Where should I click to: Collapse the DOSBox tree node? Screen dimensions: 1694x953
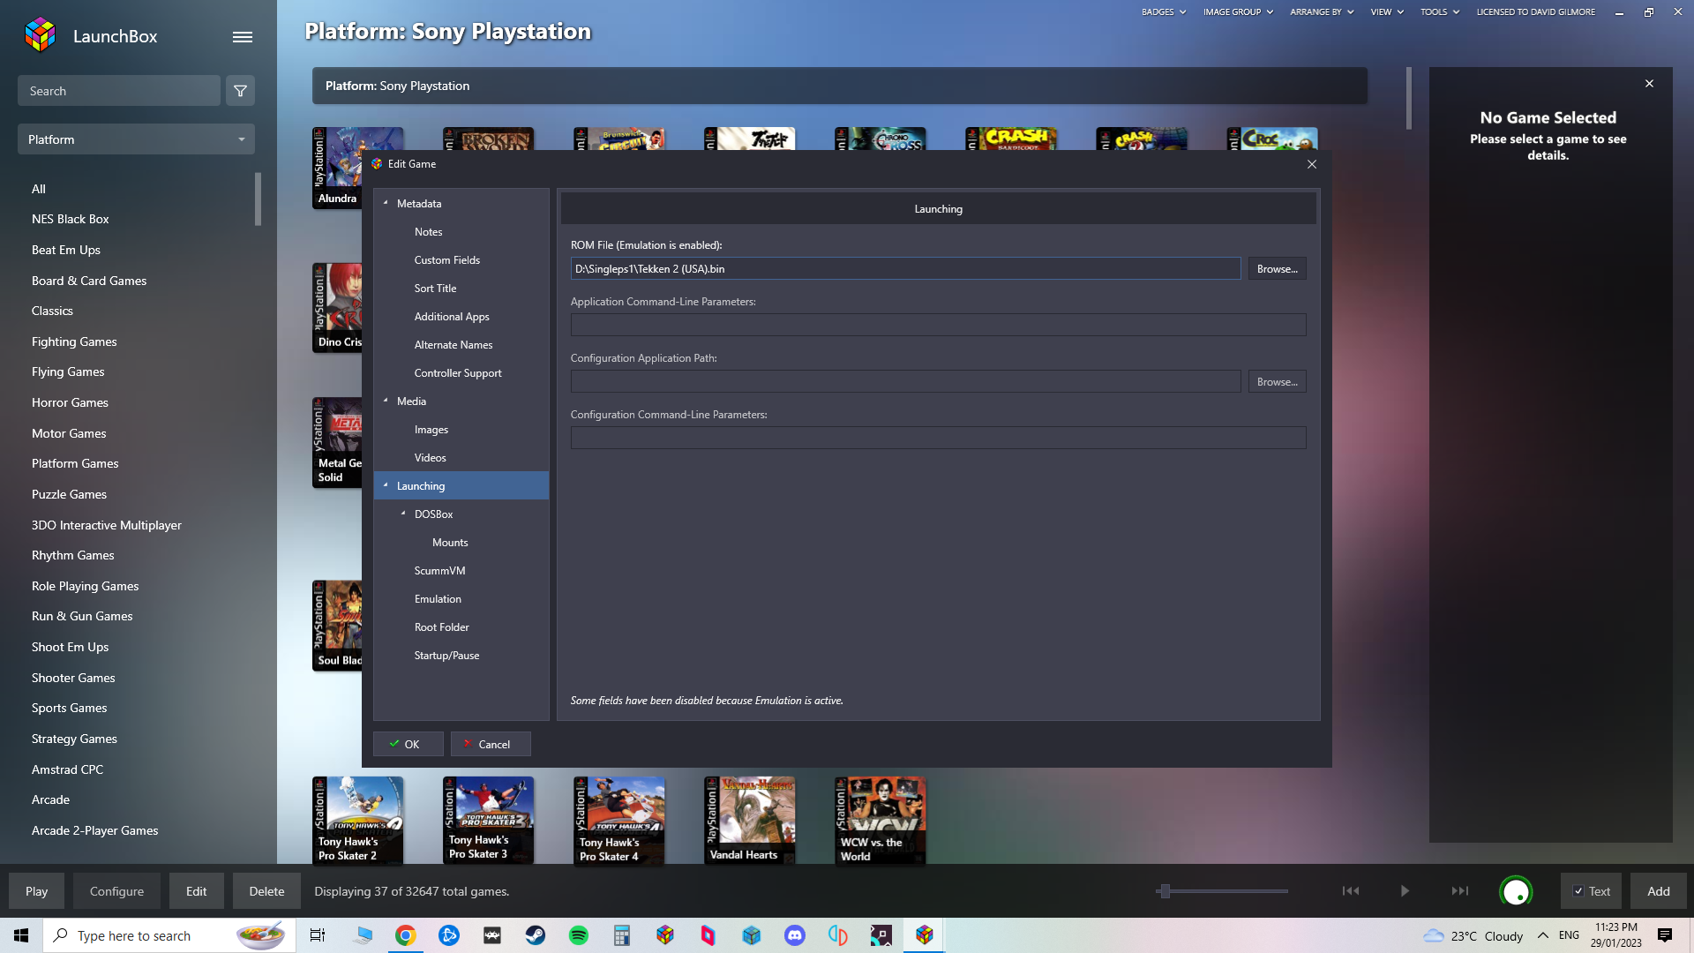pyautogui.click(x=403, y=514)
